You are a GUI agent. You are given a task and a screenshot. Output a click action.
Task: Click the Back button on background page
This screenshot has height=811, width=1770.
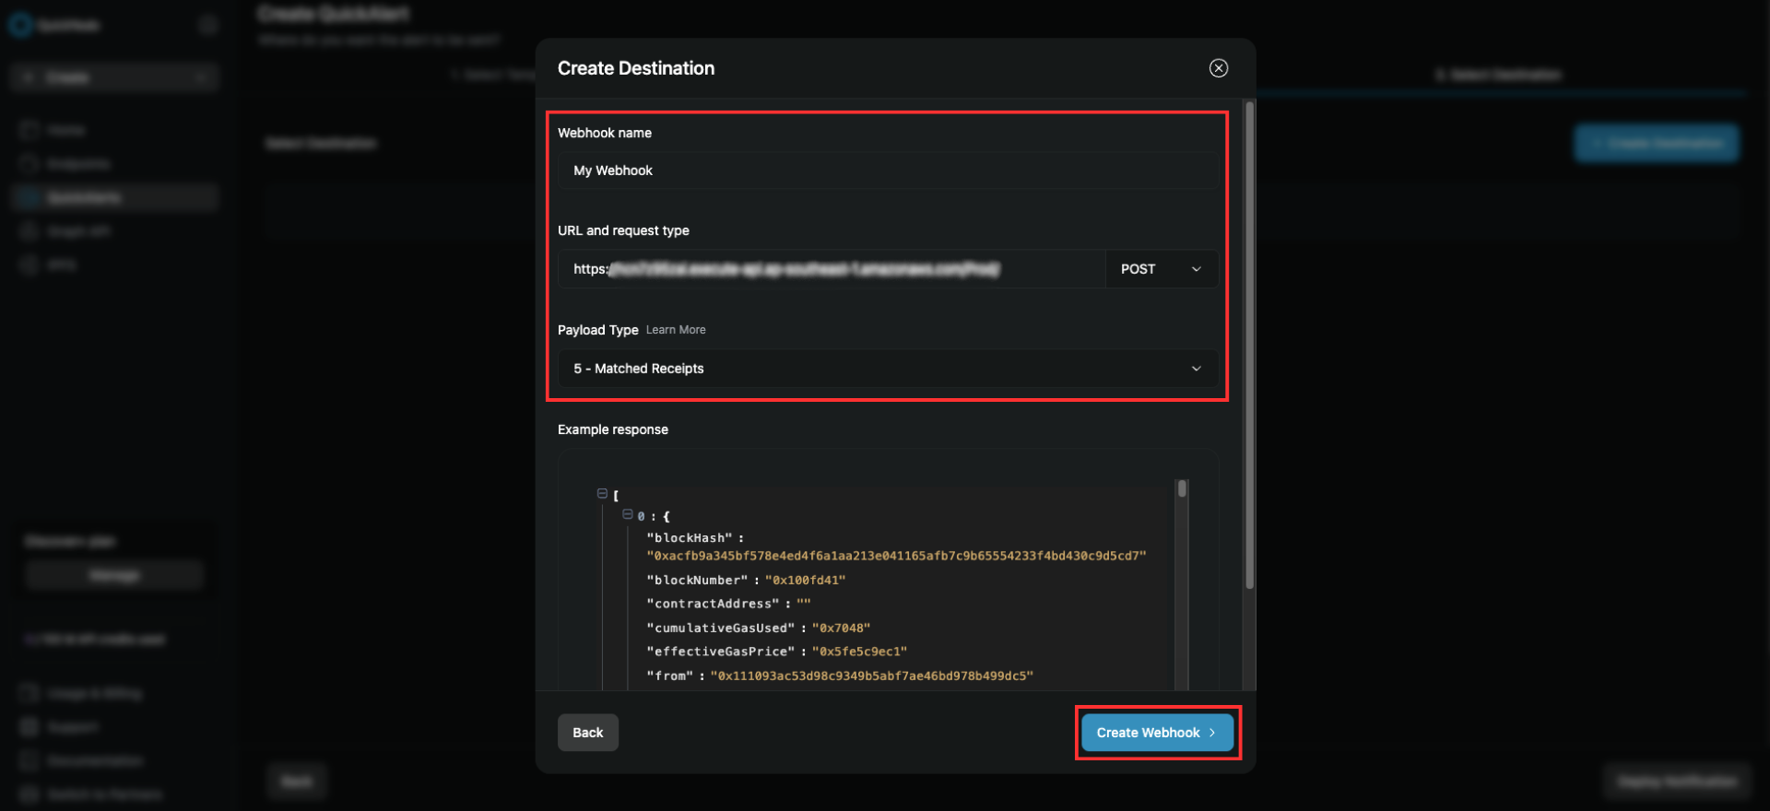(x=297, y=782)
